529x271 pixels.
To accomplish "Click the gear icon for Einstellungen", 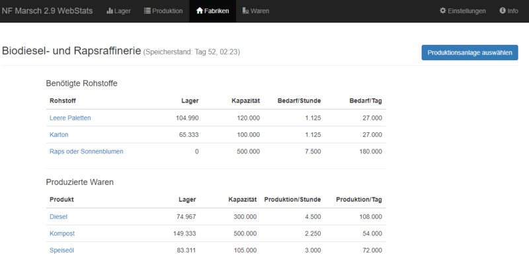I will click(443, 11).
